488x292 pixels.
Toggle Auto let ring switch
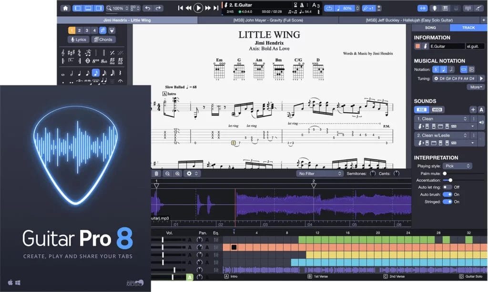pos(447,187)
